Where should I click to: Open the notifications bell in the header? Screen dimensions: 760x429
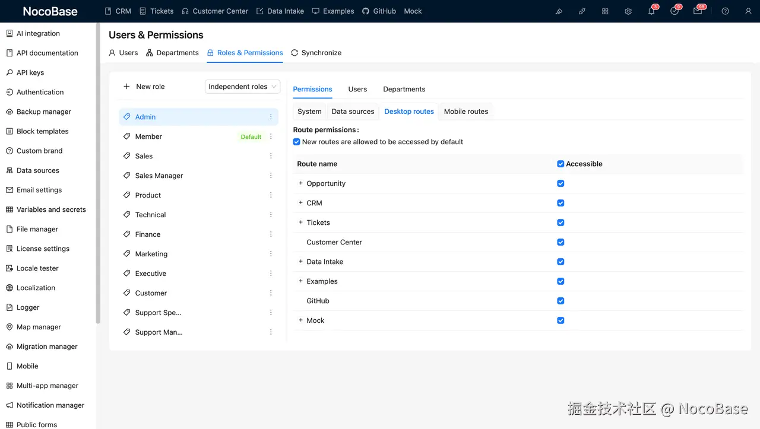(x=651, y=11)
